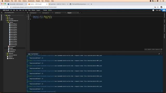Open macOS Spotlight search icon
The width and height of the screenshot is (166, 93).
(161, 1)
